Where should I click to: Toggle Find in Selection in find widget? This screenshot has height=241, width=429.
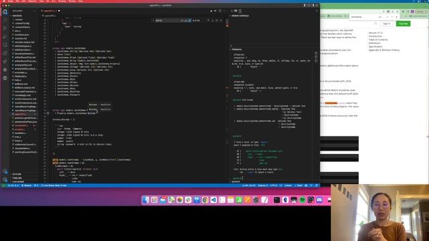coord(217,21)
